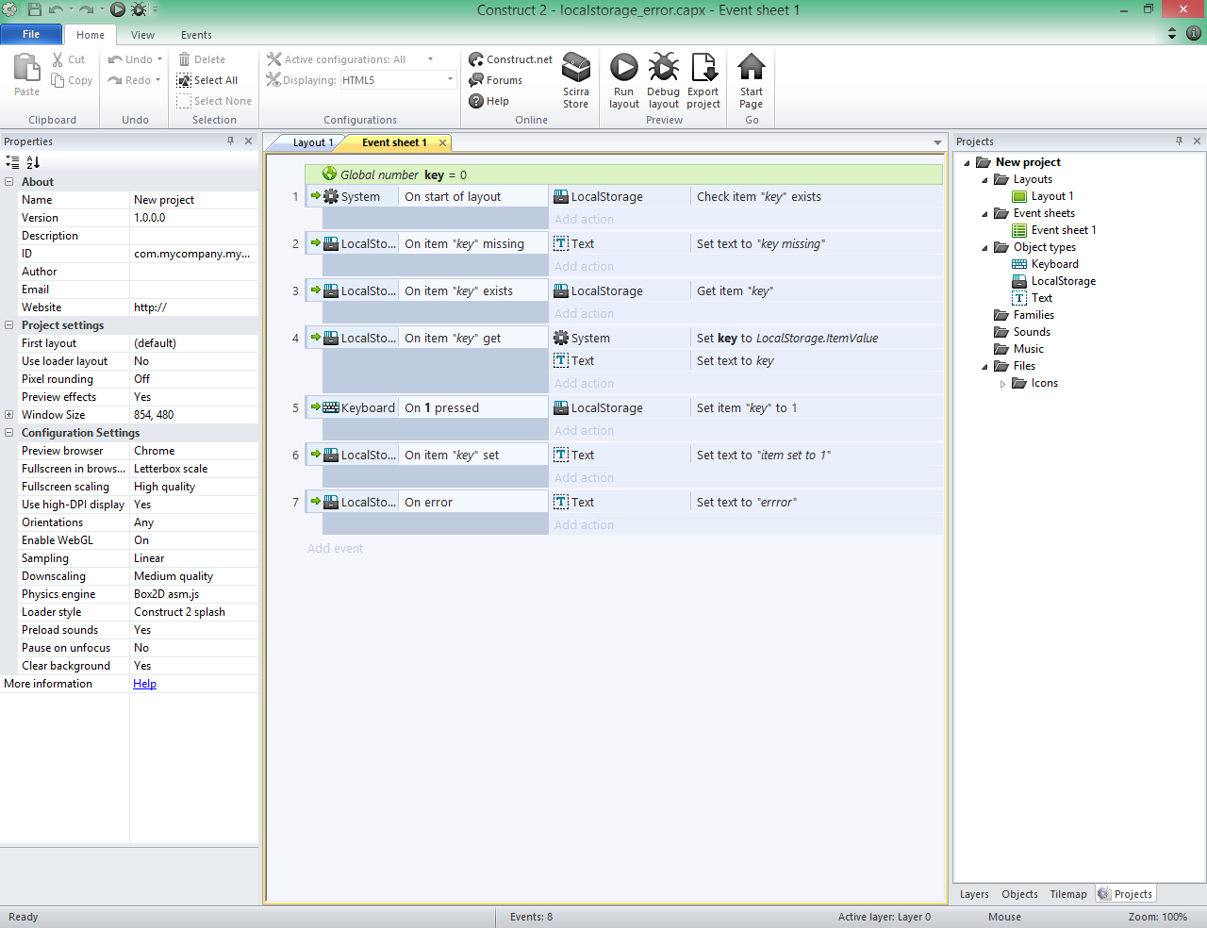Toggle Enable WebGL On value
1207x928 pixels.
point(193,540)
